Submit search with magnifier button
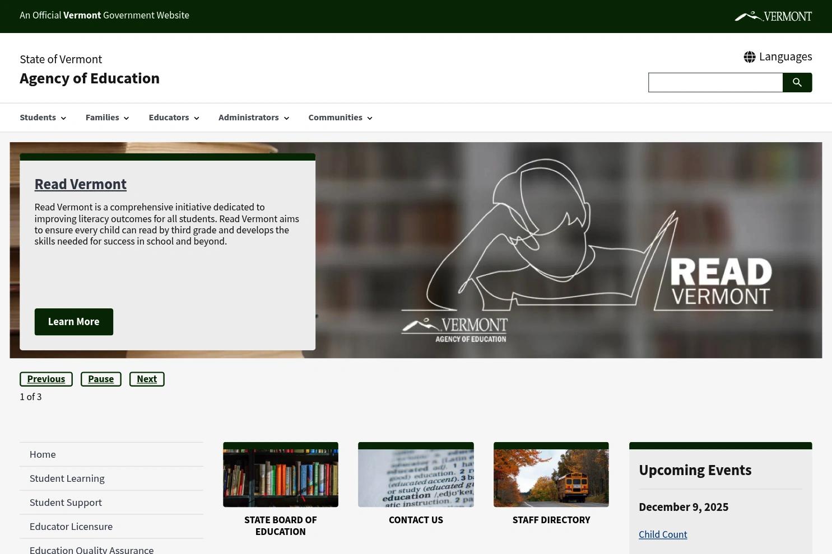Screen dimensions: 832x554 pos(797,82)
